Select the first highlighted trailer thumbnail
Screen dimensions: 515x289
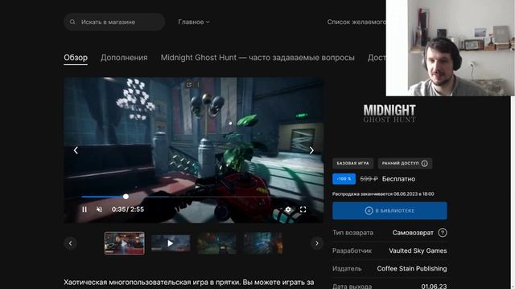(125, 243)
